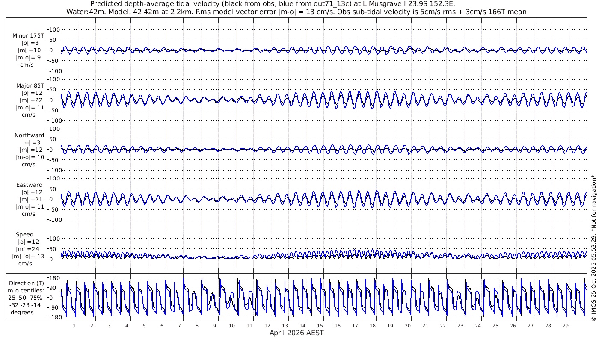Click the x-axis tick label '10'
Viewport: 599px width, 342px height.
point(232,326)
